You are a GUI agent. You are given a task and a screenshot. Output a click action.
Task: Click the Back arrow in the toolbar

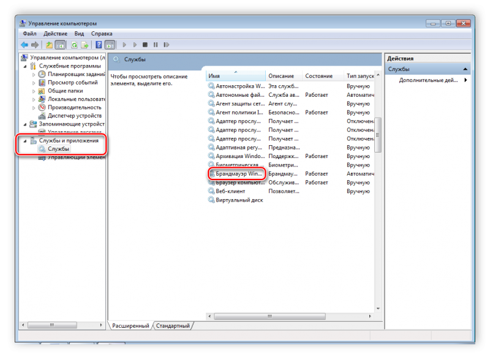pos(24,45)
